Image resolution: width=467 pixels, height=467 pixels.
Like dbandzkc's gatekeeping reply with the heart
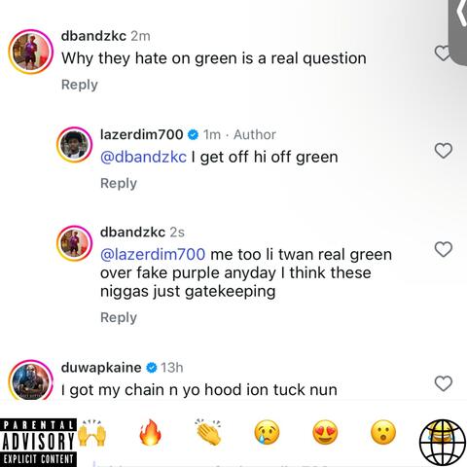pyautogui.click(x=444, y=249)
